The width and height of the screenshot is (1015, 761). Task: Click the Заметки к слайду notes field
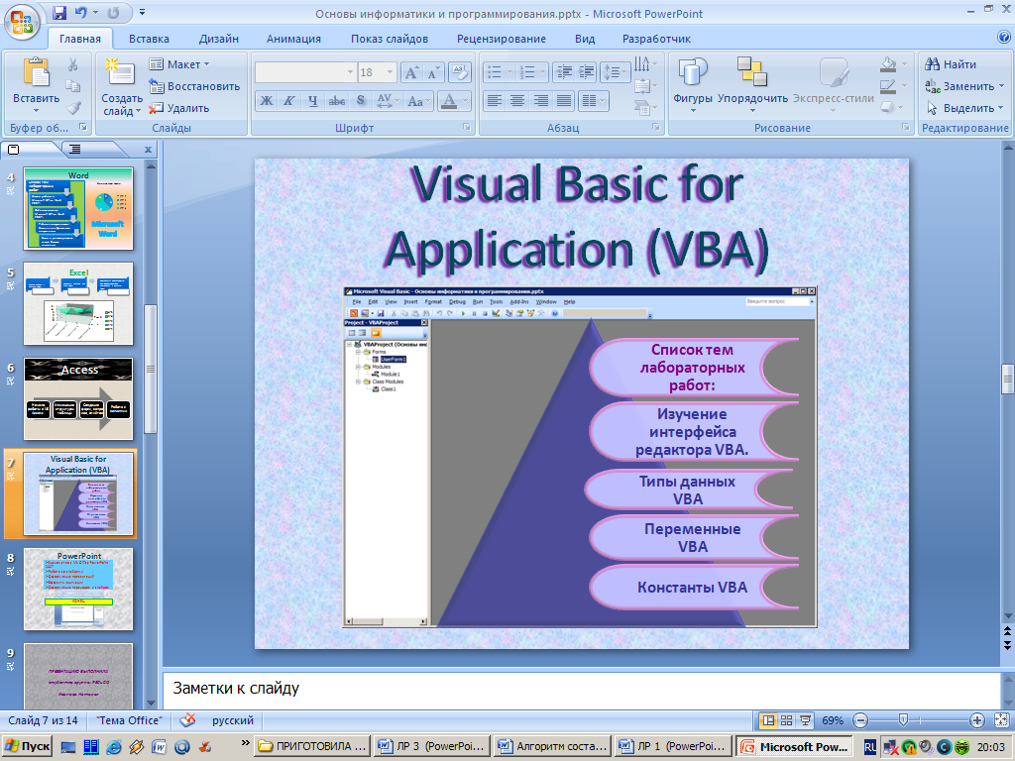tap(581, 690)
